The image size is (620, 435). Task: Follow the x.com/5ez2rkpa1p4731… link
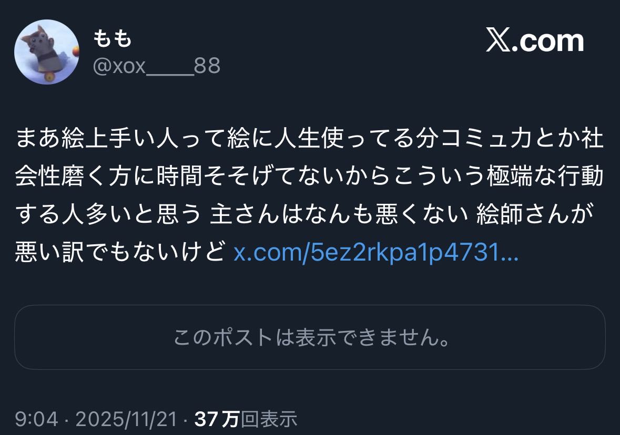click(376, 252)
